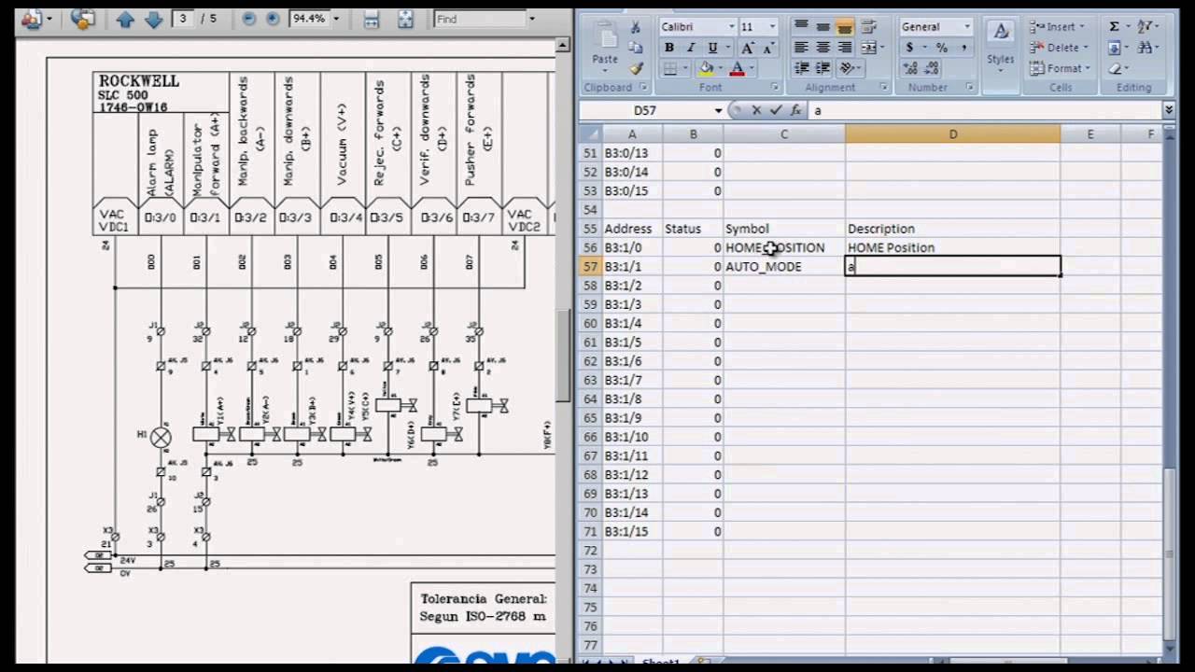This screenshot has width=1195, height=672.
Task: Open the General number format dropdown
Action: click(966, 27)
